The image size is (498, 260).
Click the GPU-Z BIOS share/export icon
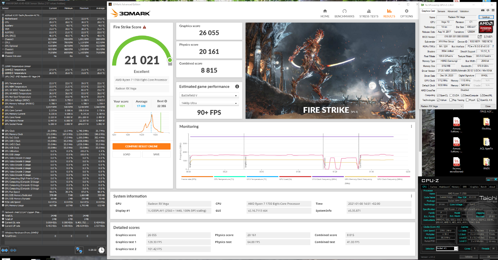(480, 37)
